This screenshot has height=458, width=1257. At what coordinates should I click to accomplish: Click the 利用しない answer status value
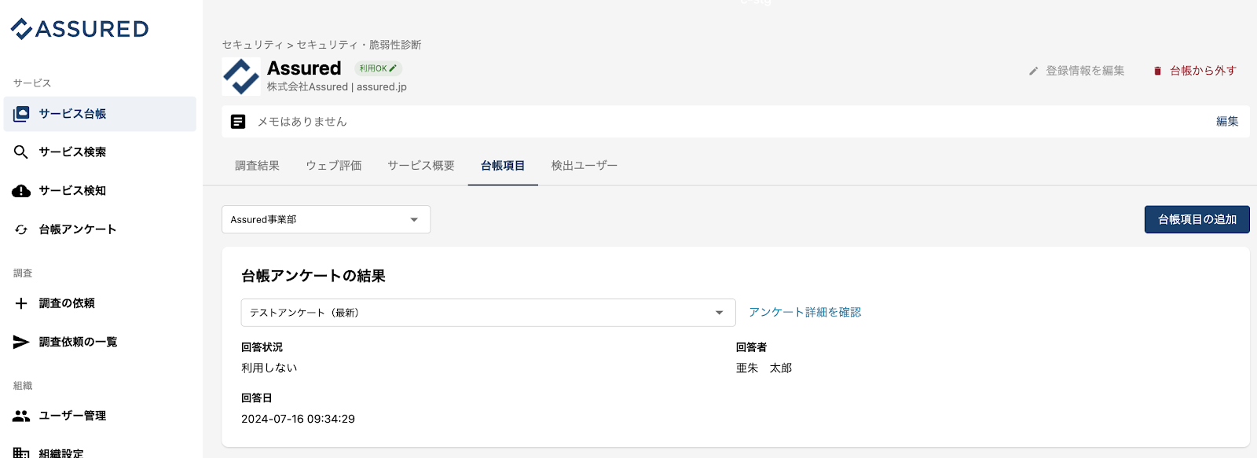point(269,368)
